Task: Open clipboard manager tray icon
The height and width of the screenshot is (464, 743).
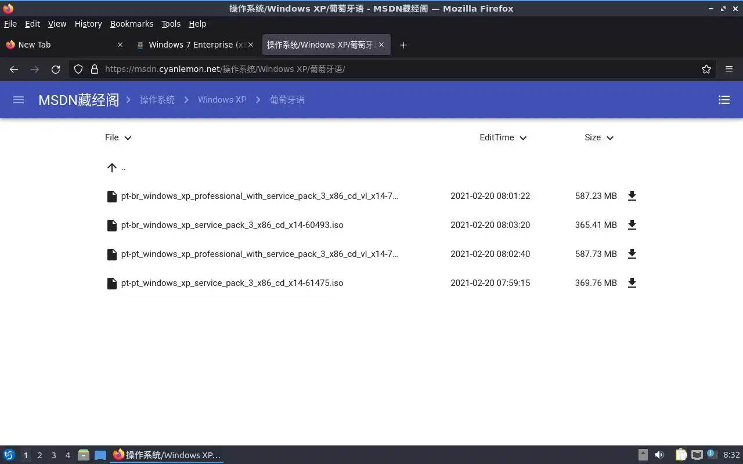Action: [x=681, y=455]
